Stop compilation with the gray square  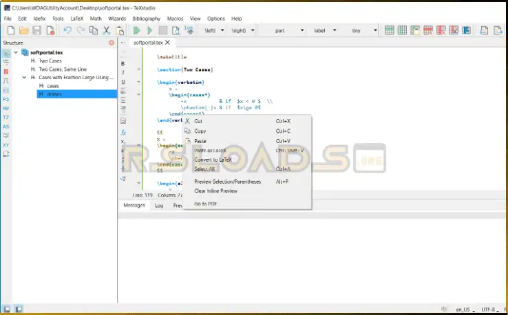click(x=163, y=30)
